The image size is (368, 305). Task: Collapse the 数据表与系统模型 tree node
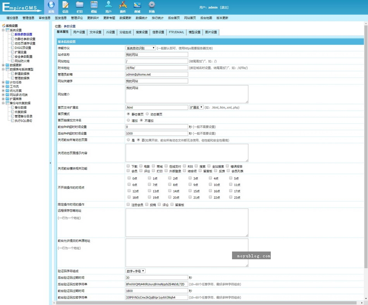[3, 69]
